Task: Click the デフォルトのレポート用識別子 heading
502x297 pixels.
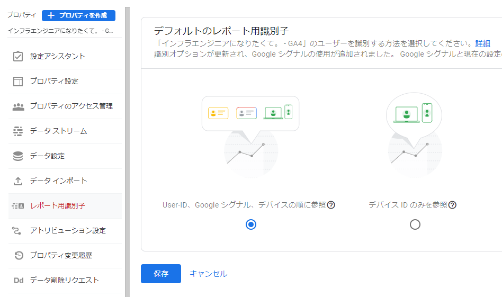Action: point(221,31)
